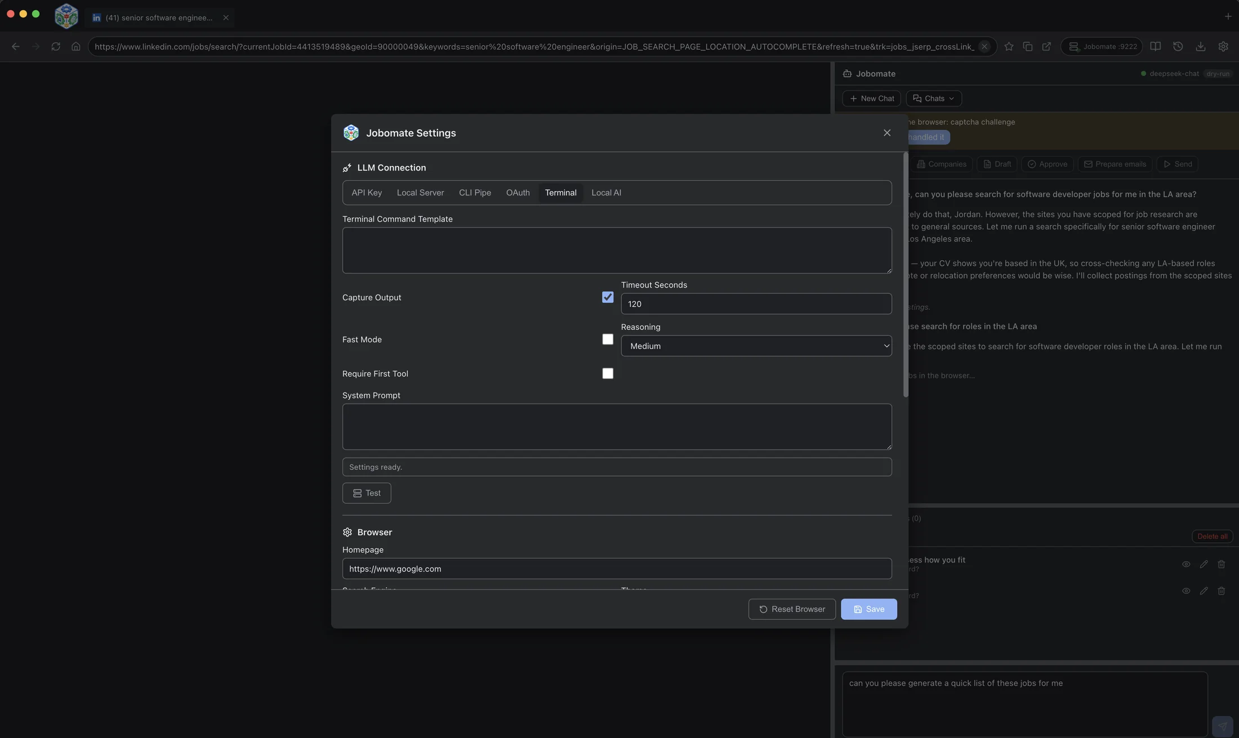This screenshot has width=1239, height=738.
Task: Click the Delete all button
Action: [1212, 536]
